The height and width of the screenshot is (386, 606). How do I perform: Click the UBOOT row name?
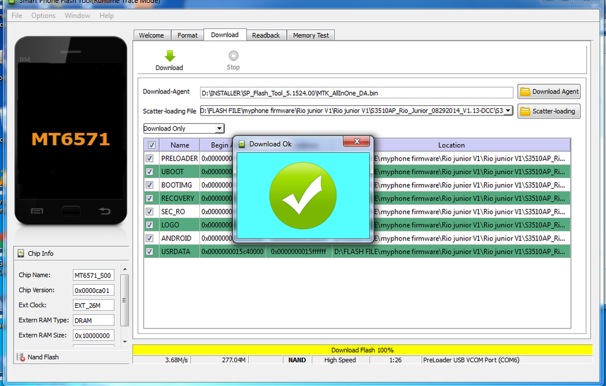point(172,171)
